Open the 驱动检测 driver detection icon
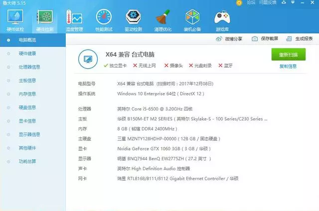319x211 pixels. pos(133,20)
